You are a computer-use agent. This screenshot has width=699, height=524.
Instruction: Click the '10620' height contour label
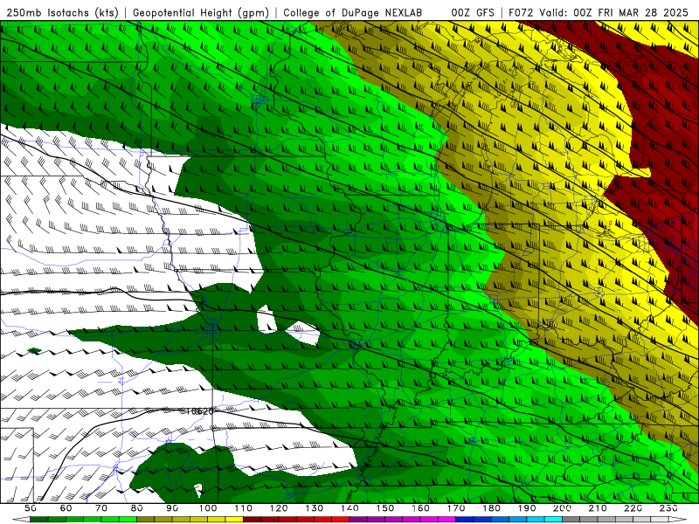click(200, 411)
